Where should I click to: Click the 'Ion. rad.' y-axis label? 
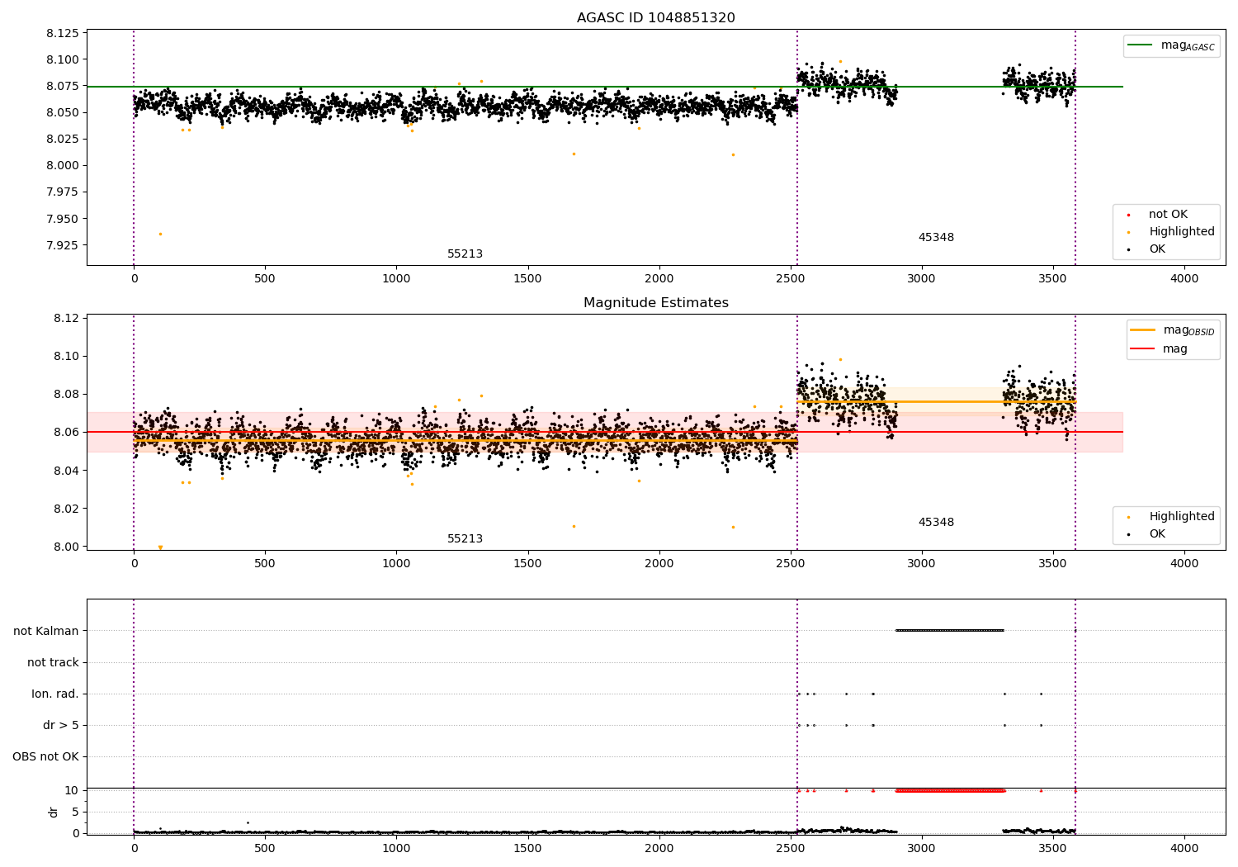point(55,694)
